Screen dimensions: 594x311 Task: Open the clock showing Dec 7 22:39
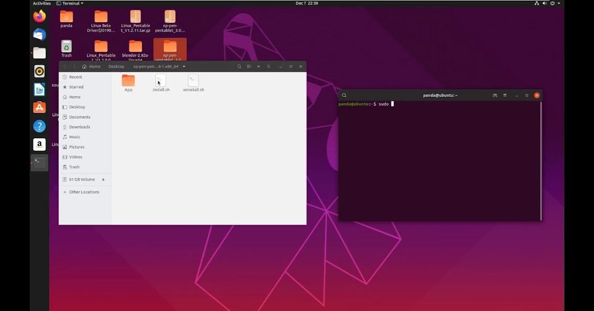[x=307, y=3]
